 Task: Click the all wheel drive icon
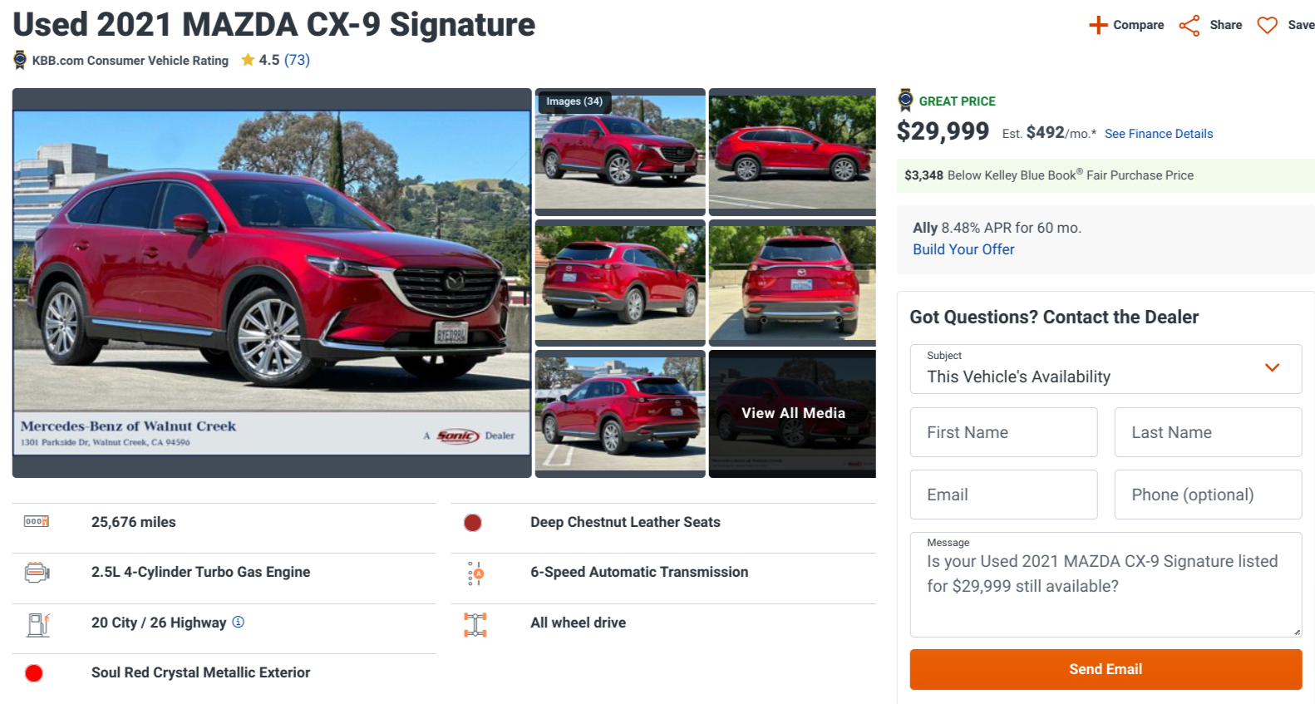475,624
